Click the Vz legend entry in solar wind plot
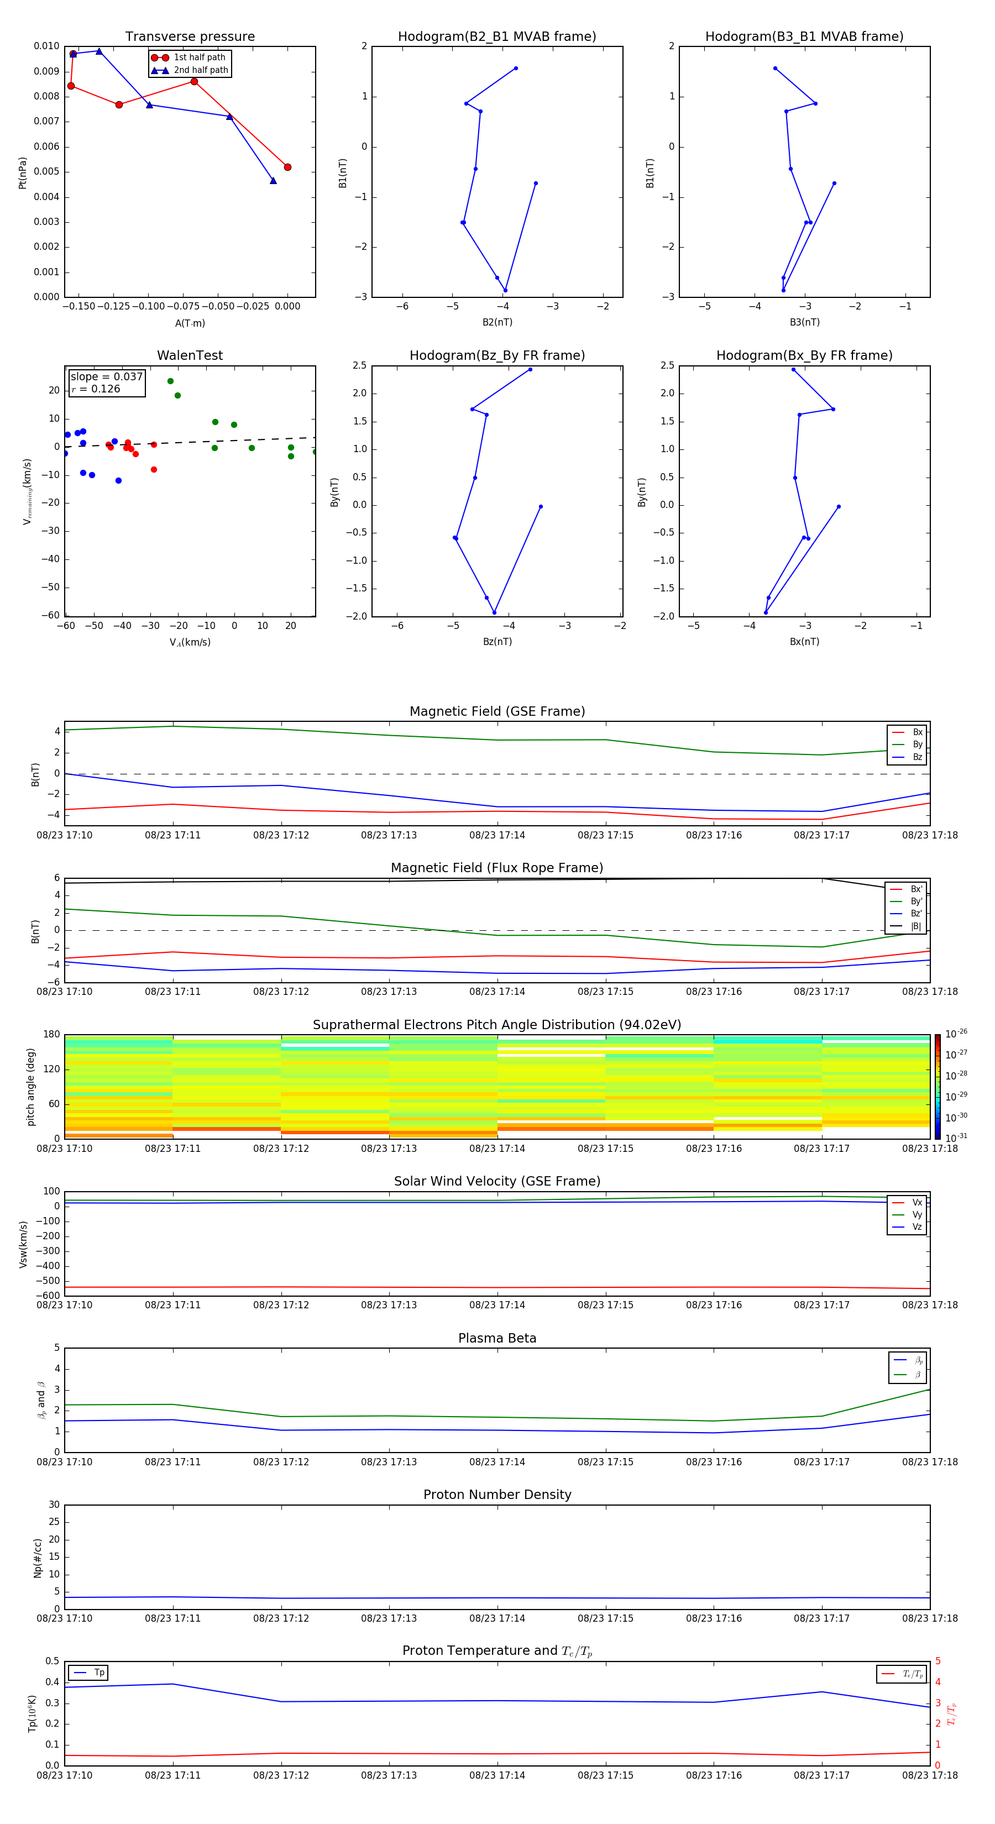The height and width of the screenshot is (1824, 995). [x=907, y=1227]
